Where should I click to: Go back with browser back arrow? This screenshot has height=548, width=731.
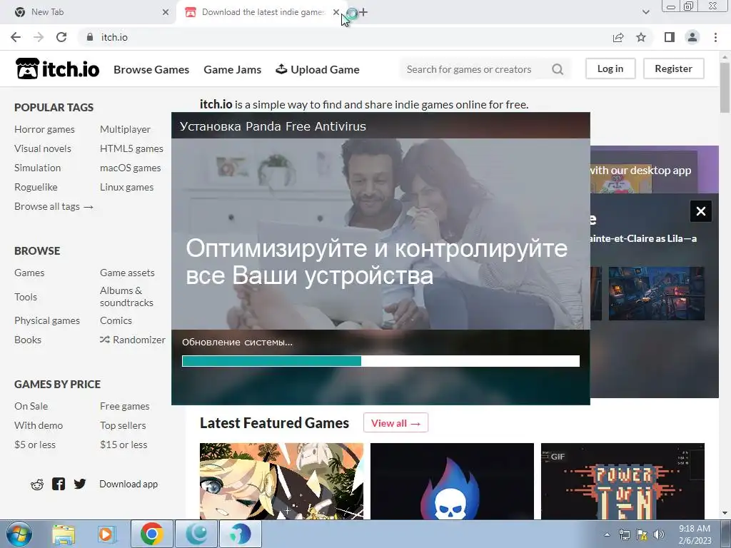click(x=16, y=37)
